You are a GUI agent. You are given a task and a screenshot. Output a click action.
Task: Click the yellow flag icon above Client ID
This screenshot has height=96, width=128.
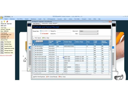pos(4,22)
